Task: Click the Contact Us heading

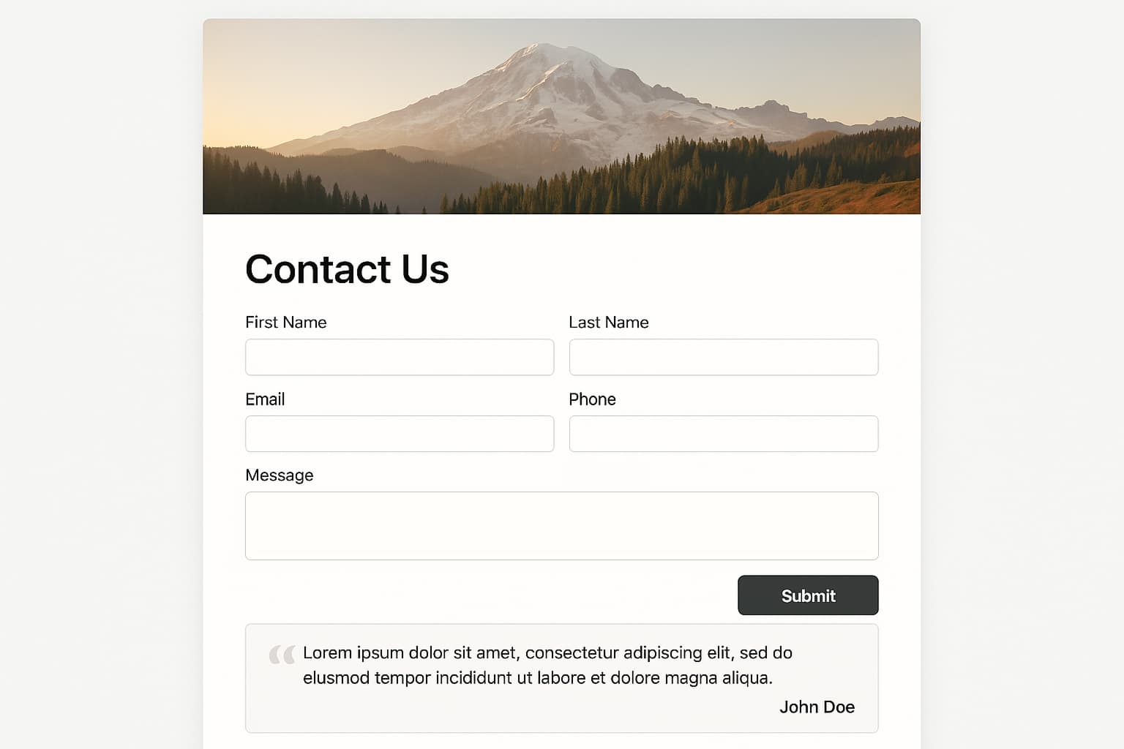Action: (347, 269)
